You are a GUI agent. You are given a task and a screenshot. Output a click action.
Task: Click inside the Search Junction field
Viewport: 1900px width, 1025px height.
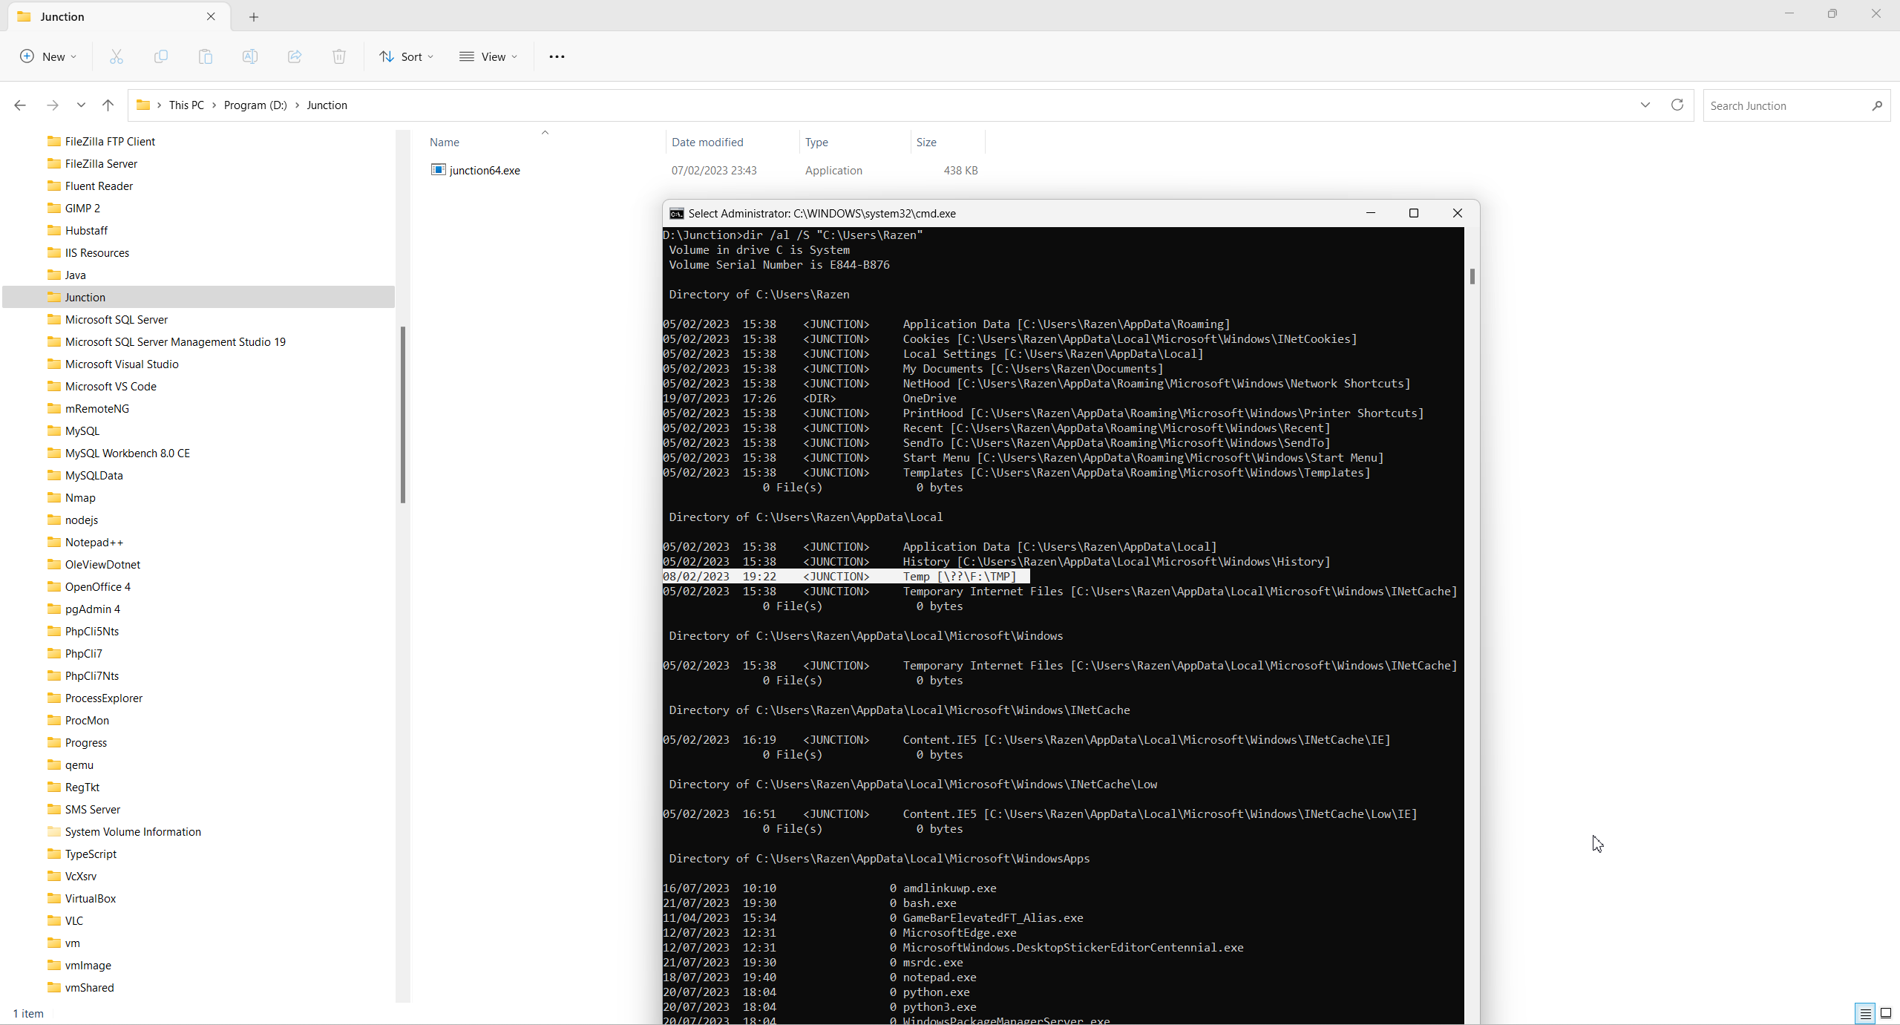(1781, 105)
